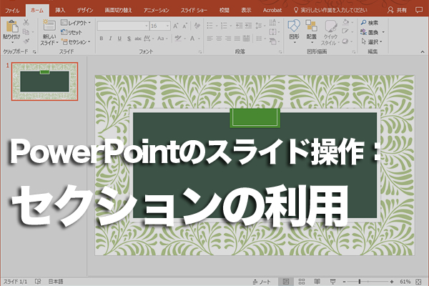Open the File (ファイル) tab
This screenshot has height=286, width=429.
point(12,11)
